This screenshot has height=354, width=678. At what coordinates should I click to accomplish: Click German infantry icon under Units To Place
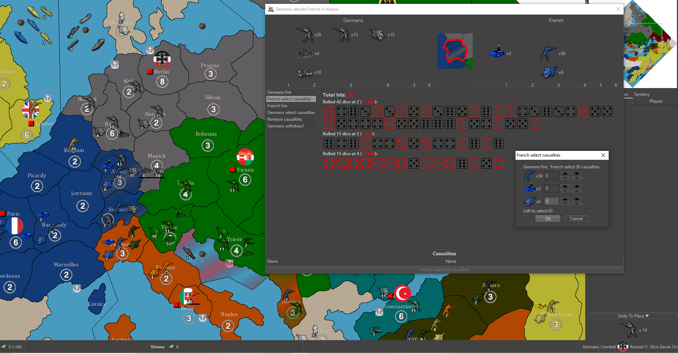coord(629,330)
